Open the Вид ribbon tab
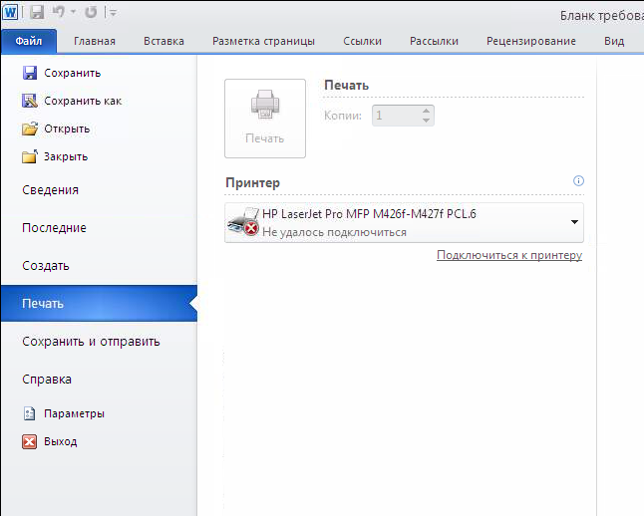The width and height of the screenshot is (644, 516). 614,41
